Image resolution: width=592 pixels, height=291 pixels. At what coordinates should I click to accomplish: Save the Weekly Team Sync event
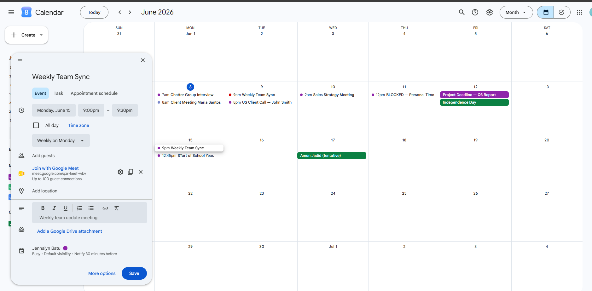[134, 273]
